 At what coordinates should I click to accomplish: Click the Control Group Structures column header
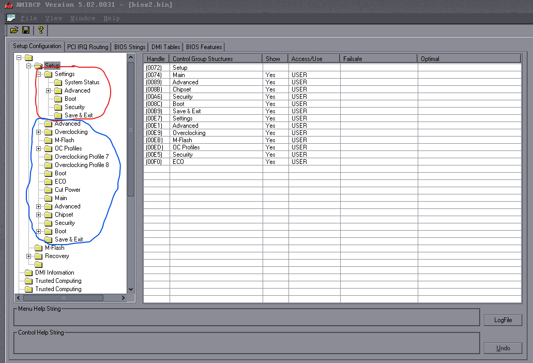coord(216,58)
